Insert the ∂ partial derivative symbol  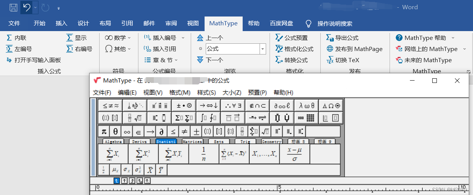162,131
